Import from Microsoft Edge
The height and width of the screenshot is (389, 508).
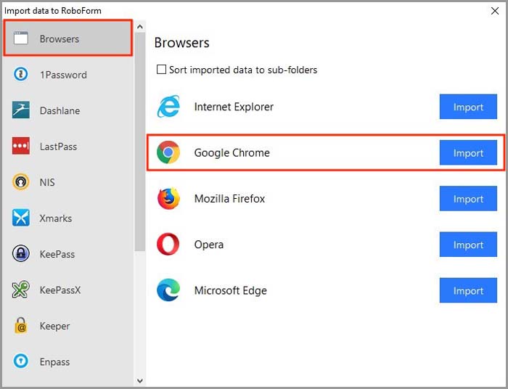click(x=468, y=290)
